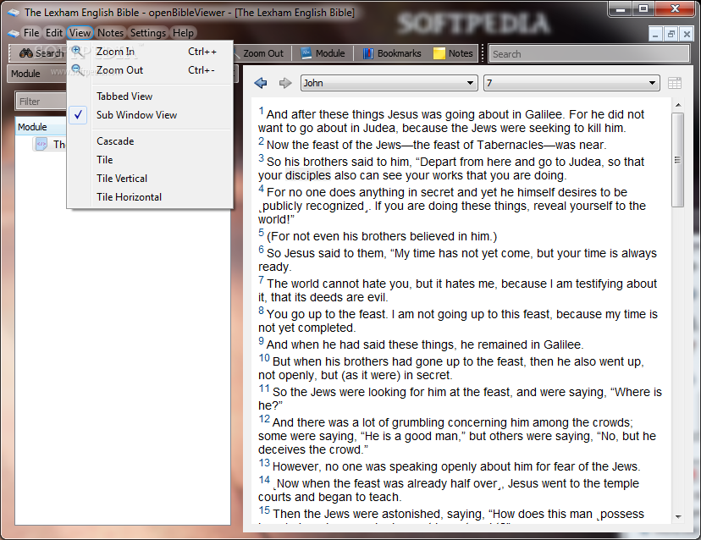Click the app icon in the title bar

click(14, 13)
